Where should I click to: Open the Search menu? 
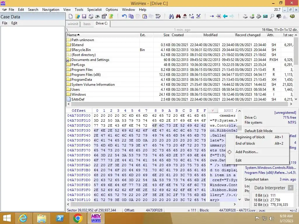(x=33, y=10)
